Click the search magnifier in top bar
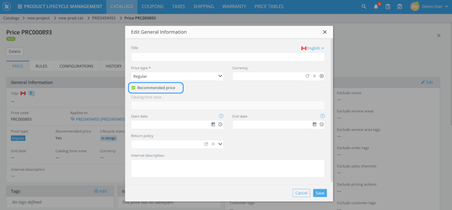452x210 pixels. pyautogui.click(x=364, y=7)
